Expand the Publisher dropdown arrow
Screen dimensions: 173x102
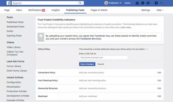click(120, 3)
